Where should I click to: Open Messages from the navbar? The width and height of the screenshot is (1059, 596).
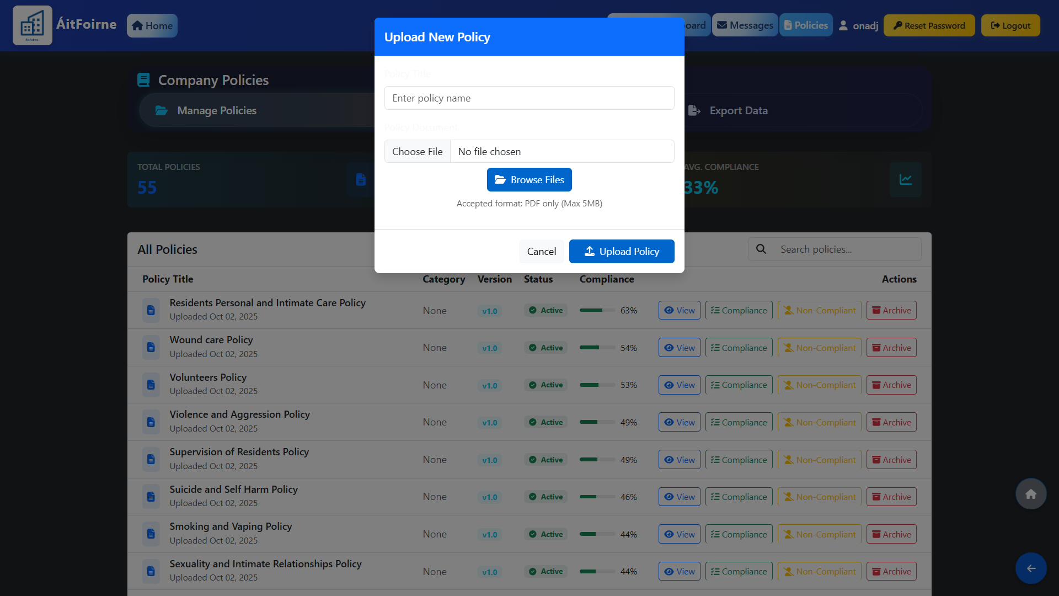coord(745,25)
